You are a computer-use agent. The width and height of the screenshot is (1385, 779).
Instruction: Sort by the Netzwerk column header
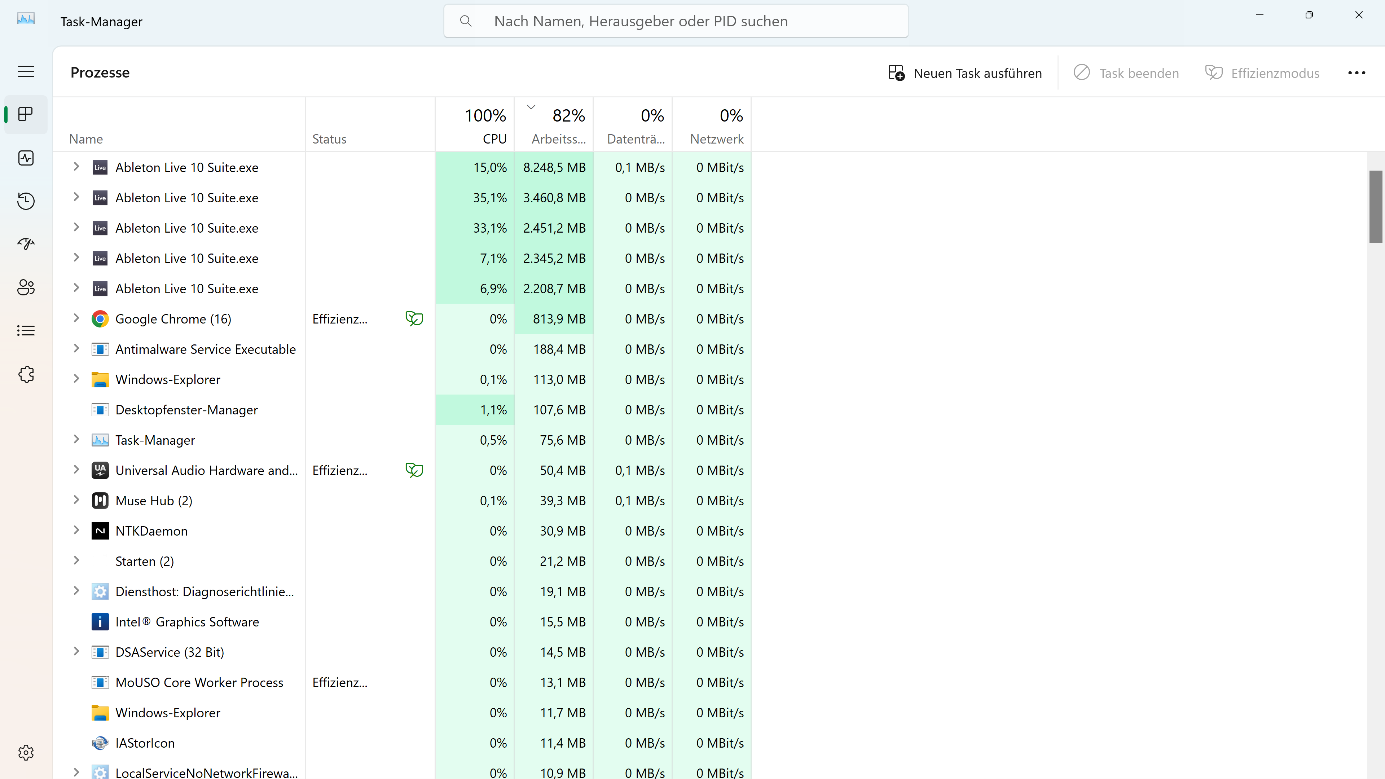(712, 125)
